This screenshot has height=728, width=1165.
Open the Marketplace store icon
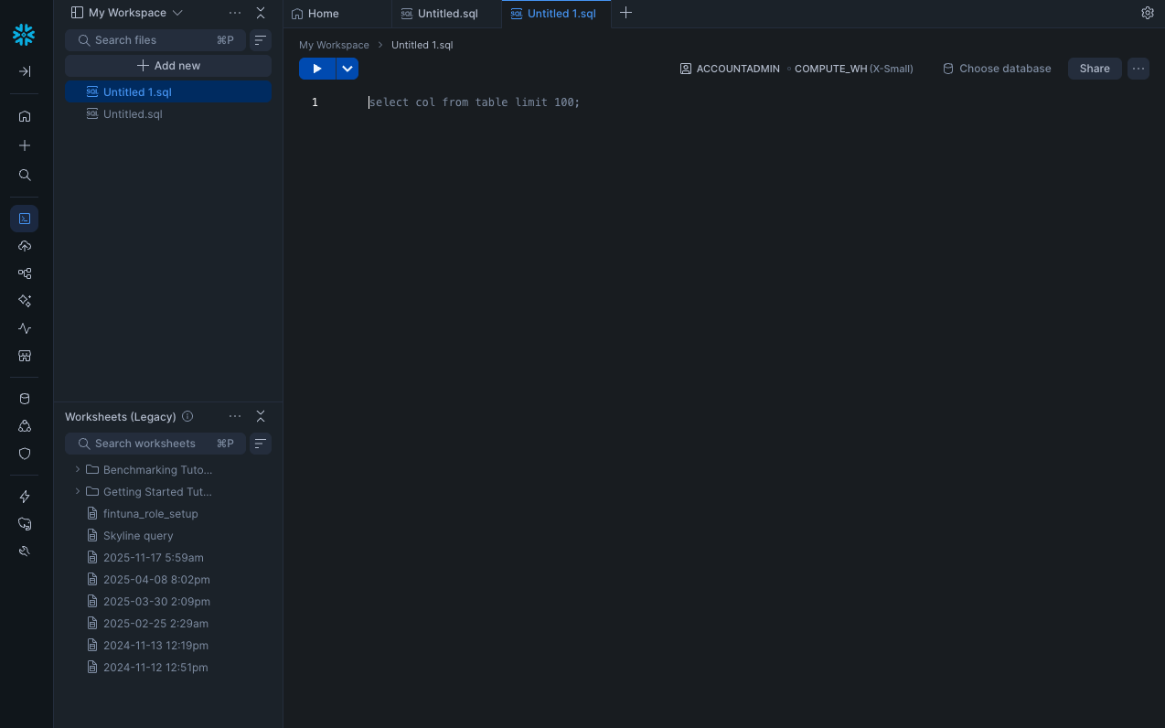pos(25,356)
